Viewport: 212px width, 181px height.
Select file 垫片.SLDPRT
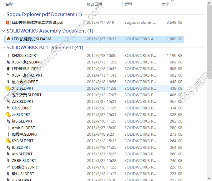tap(23, 173)
